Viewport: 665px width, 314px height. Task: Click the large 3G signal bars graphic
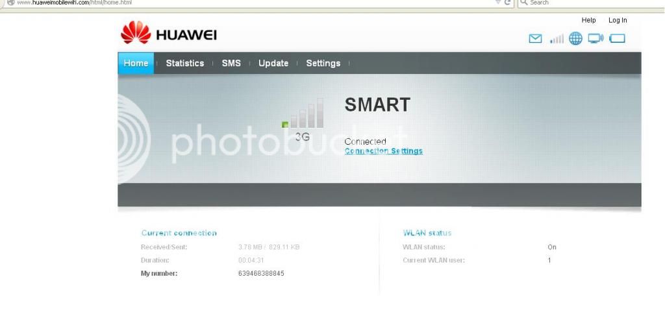click(303, 113)
